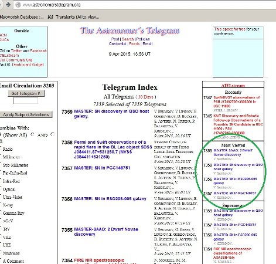Click the X-ray subject label
This screenshot has width=276, height=264.
(x=8, y=205)
